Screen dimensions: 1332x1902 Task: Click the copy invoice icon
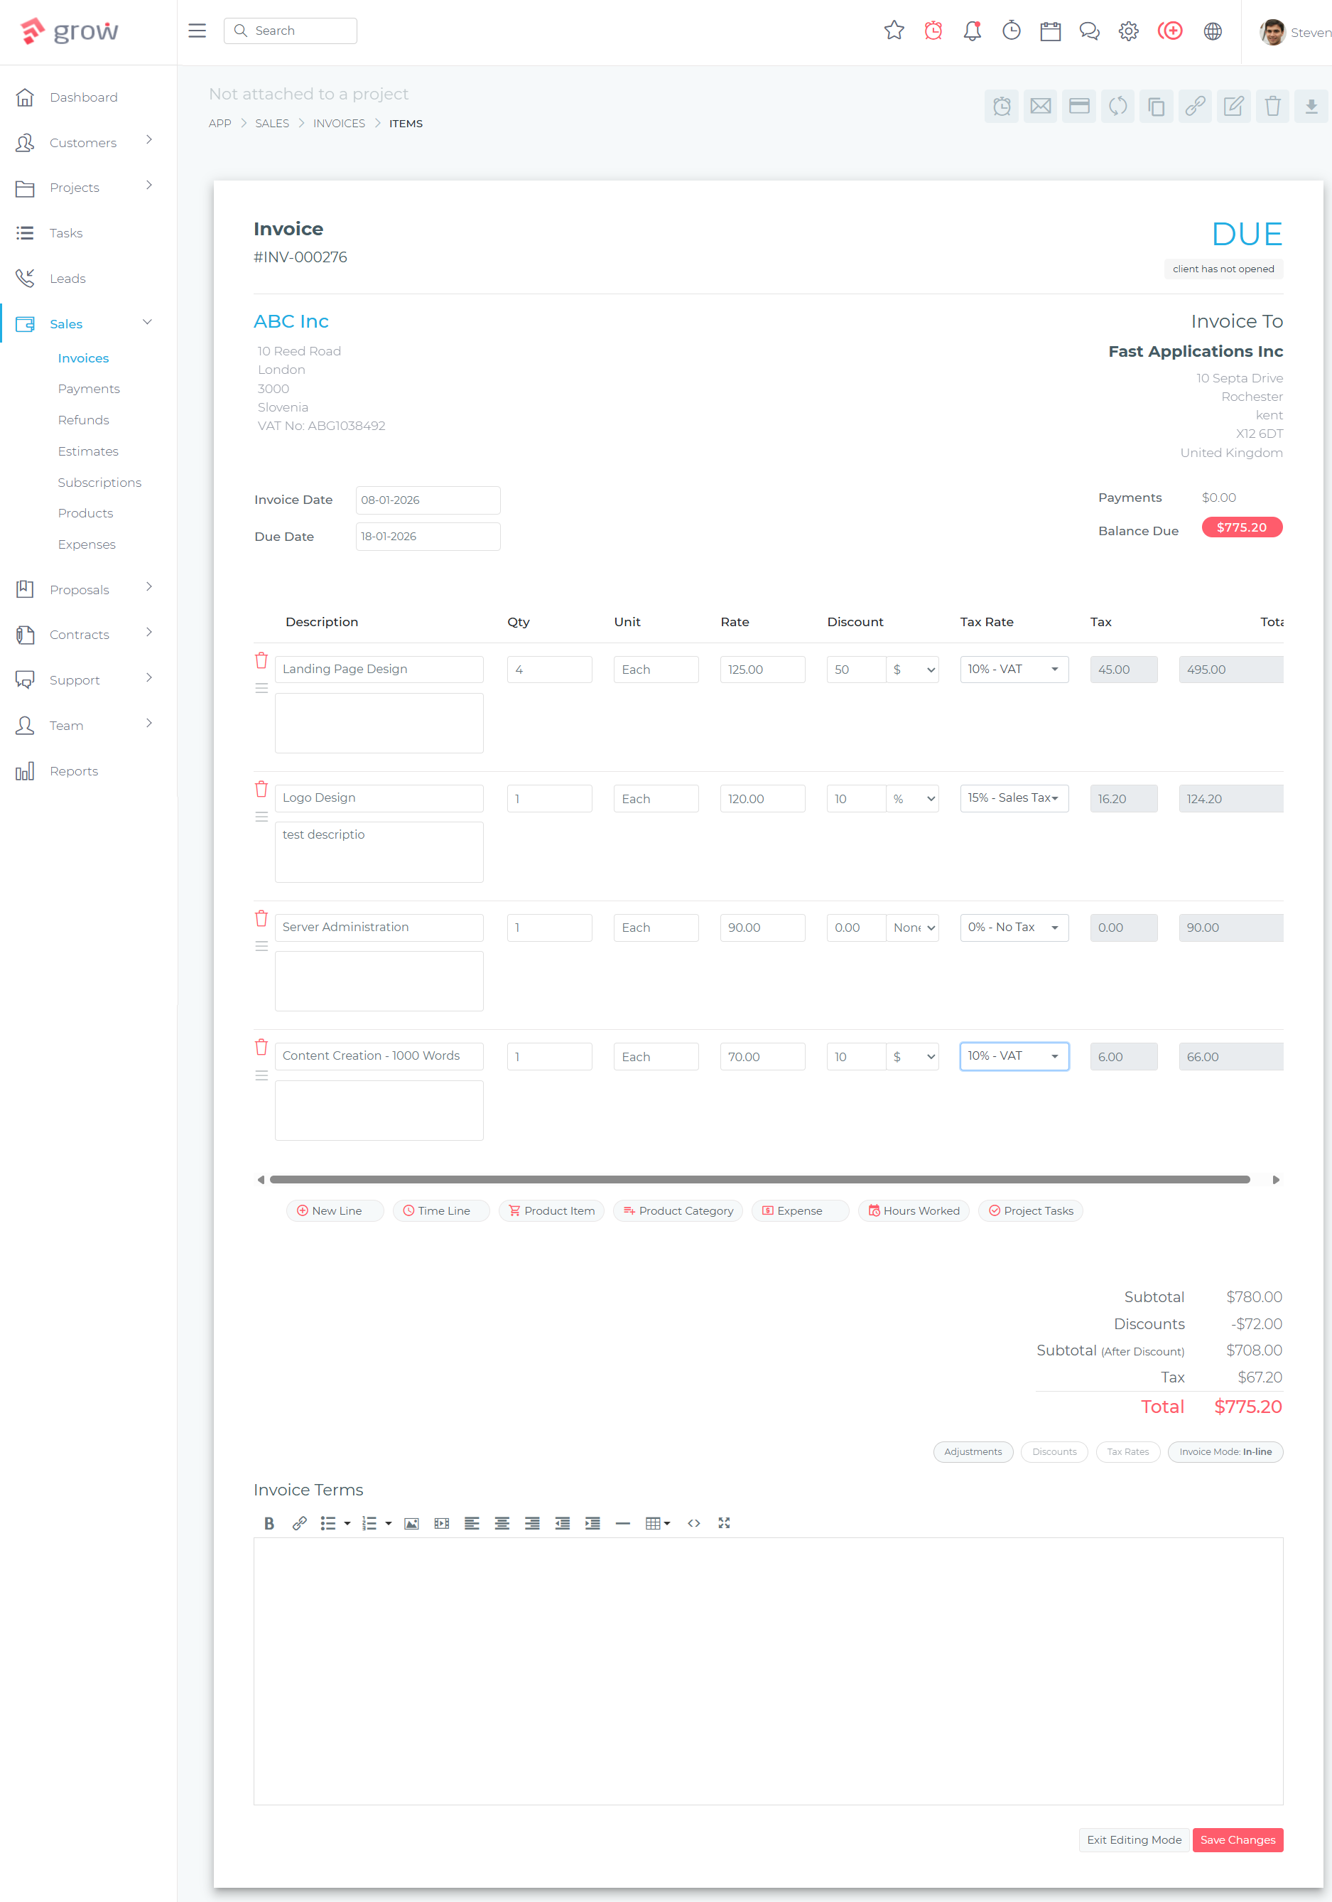coord(1157,106)
